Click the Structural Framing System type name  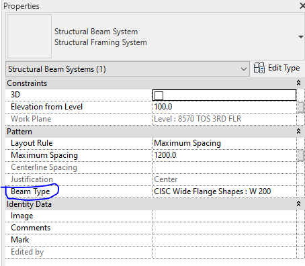click(101, 42)
